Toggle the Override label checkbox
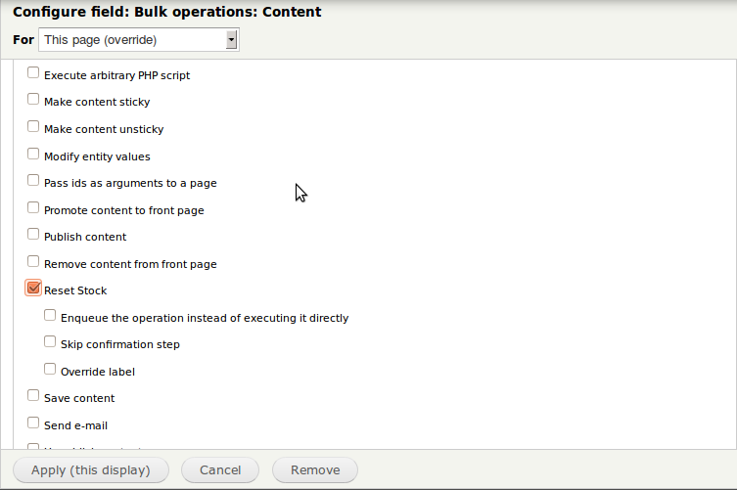Screen dimensions: 737x490 [50, 370]
